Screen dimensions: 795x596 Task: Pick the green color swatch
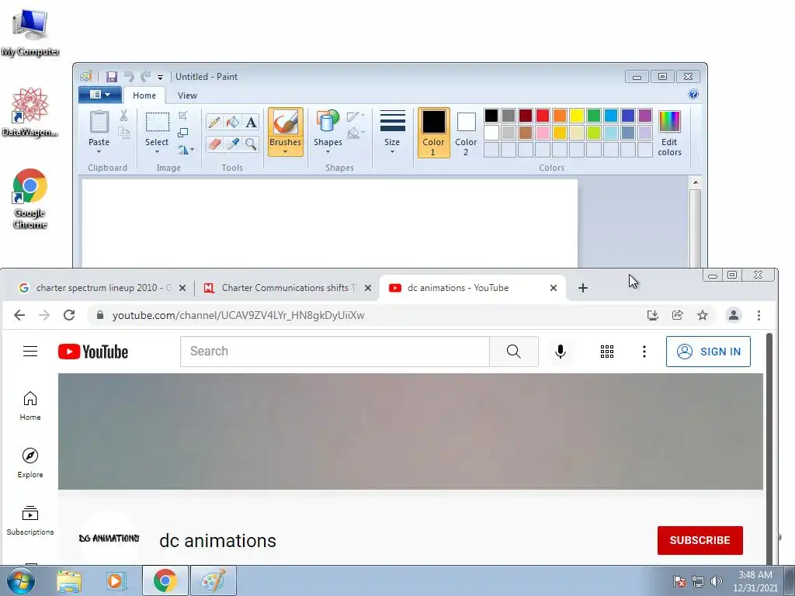pyautogui.click(x=594, y=116)
